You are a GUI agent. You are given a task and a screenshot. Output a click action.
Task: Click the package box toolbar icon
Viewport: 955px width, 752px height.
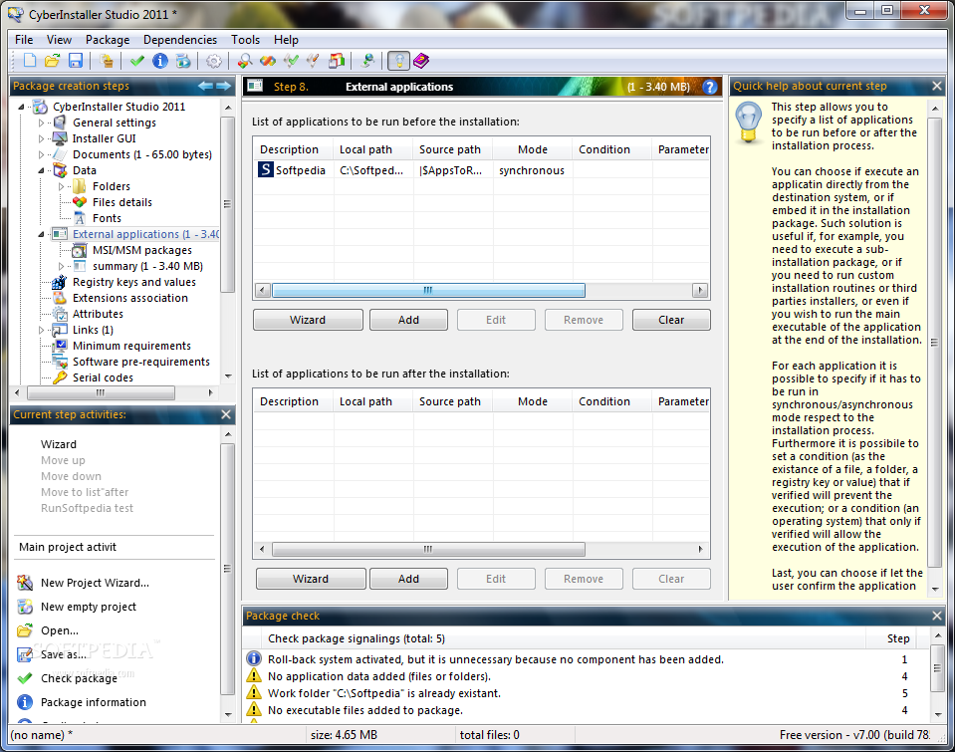click(x=107, y=61)
